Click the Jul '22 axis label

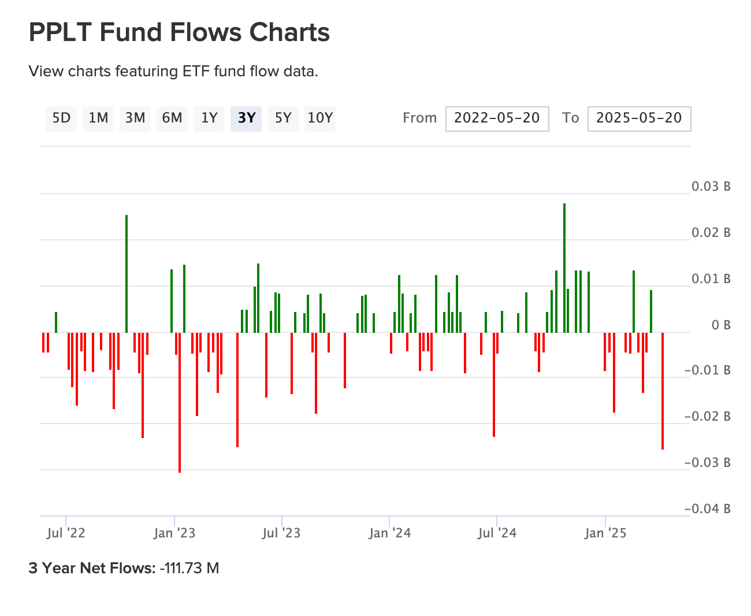pyautogui.click(x=66, y=533)
